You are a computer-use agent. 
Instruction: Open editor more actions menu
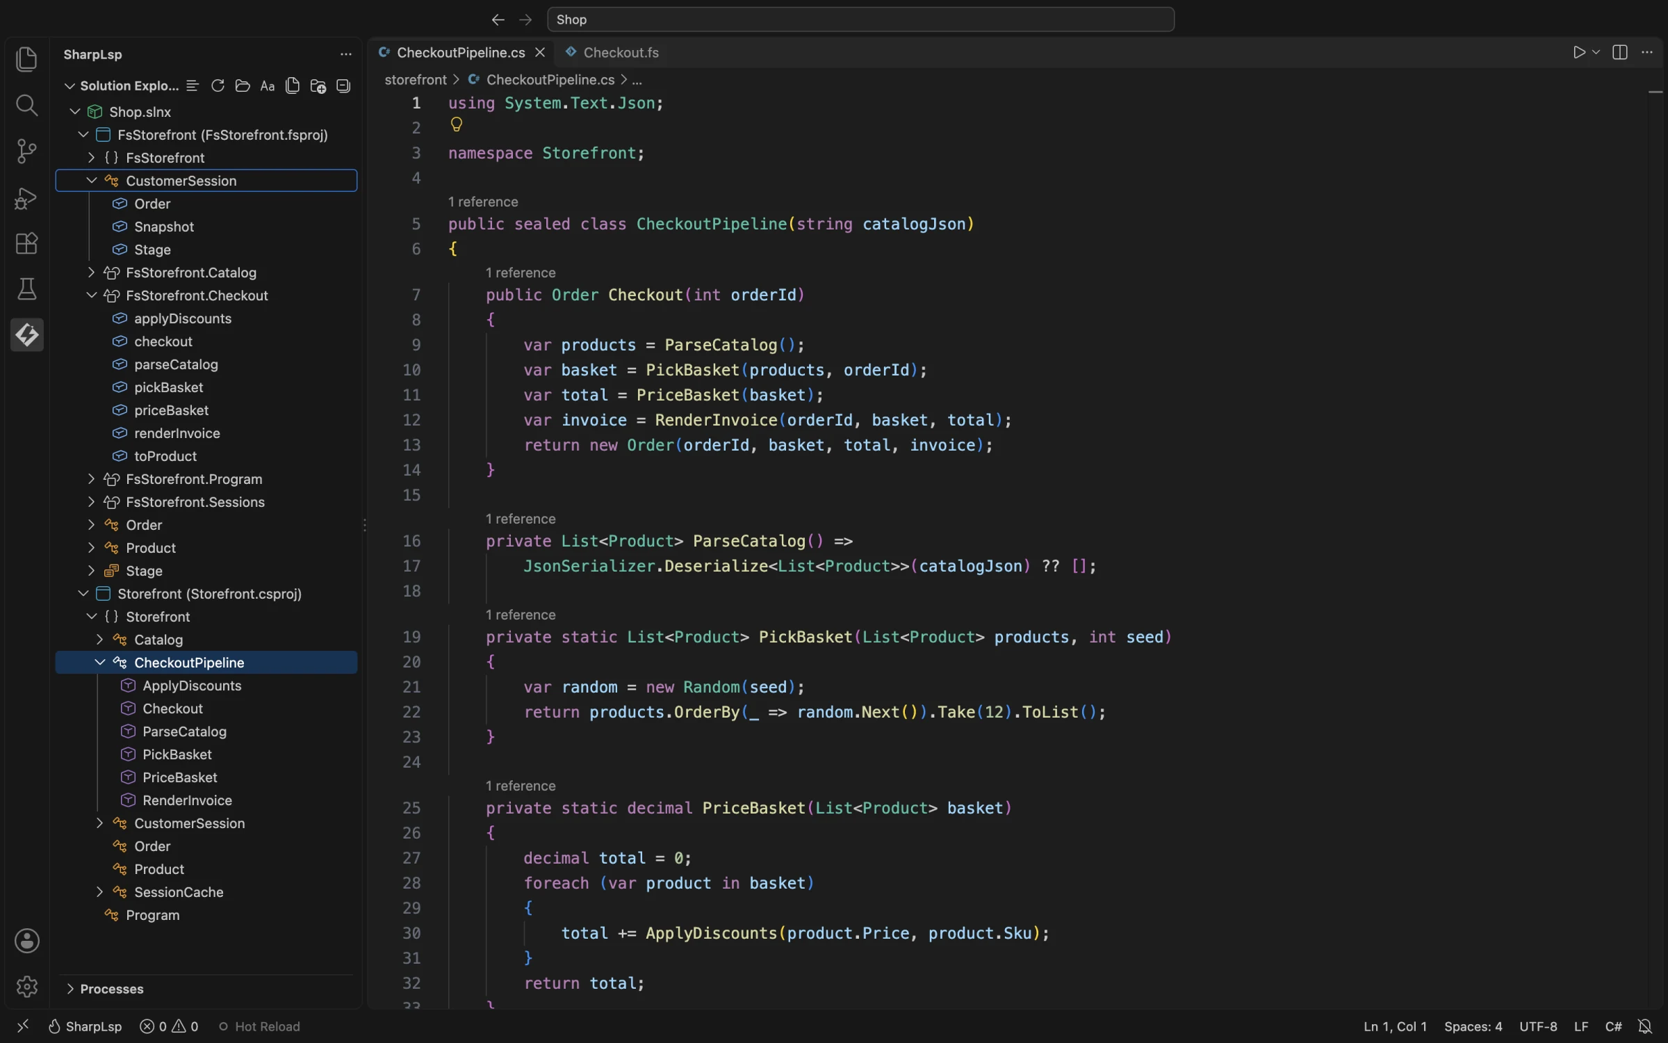point(1646,53)
